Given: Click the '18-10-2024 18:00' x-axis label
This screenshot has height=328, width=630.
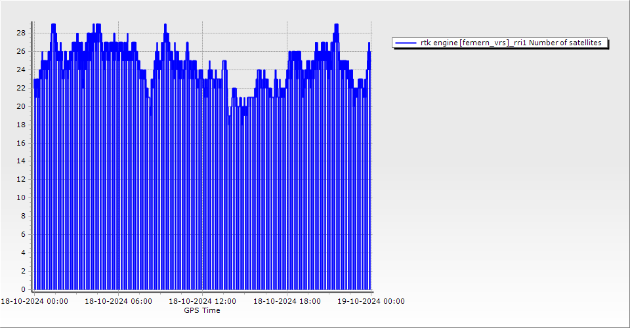Looking at the screenshot, I should (x=287, y=301).
